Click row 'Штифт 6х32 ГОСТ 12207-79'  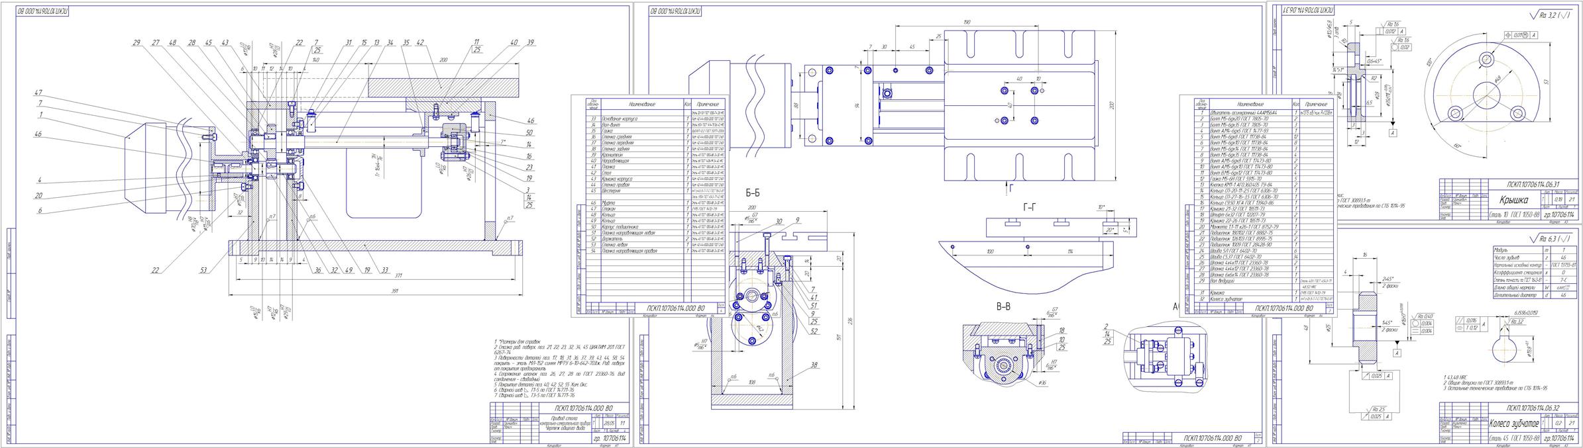pyautogui.click(x=1265, y=215)
